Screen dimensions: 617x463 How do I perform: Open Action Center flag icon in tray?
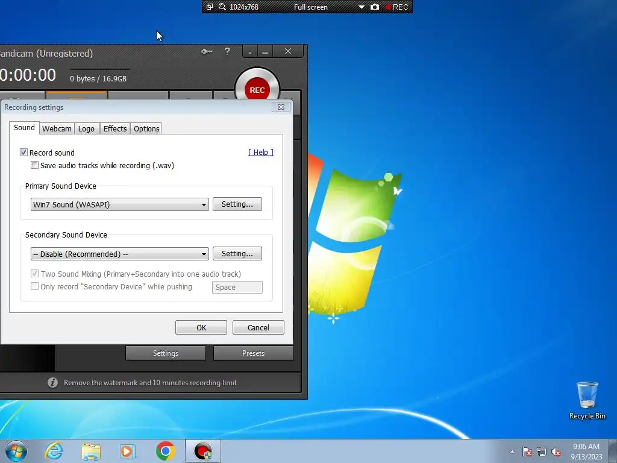click(x=527, y=452)
